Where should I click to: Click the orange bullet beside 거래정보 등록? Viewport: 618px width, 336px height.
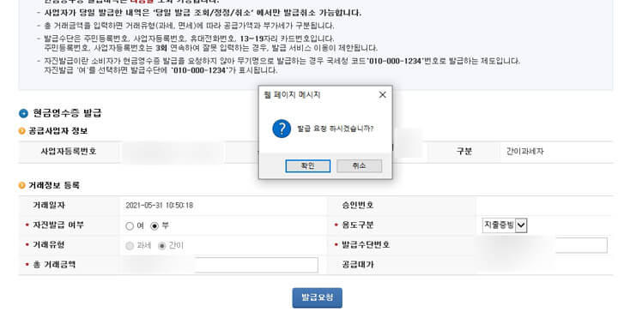point(22,185)
